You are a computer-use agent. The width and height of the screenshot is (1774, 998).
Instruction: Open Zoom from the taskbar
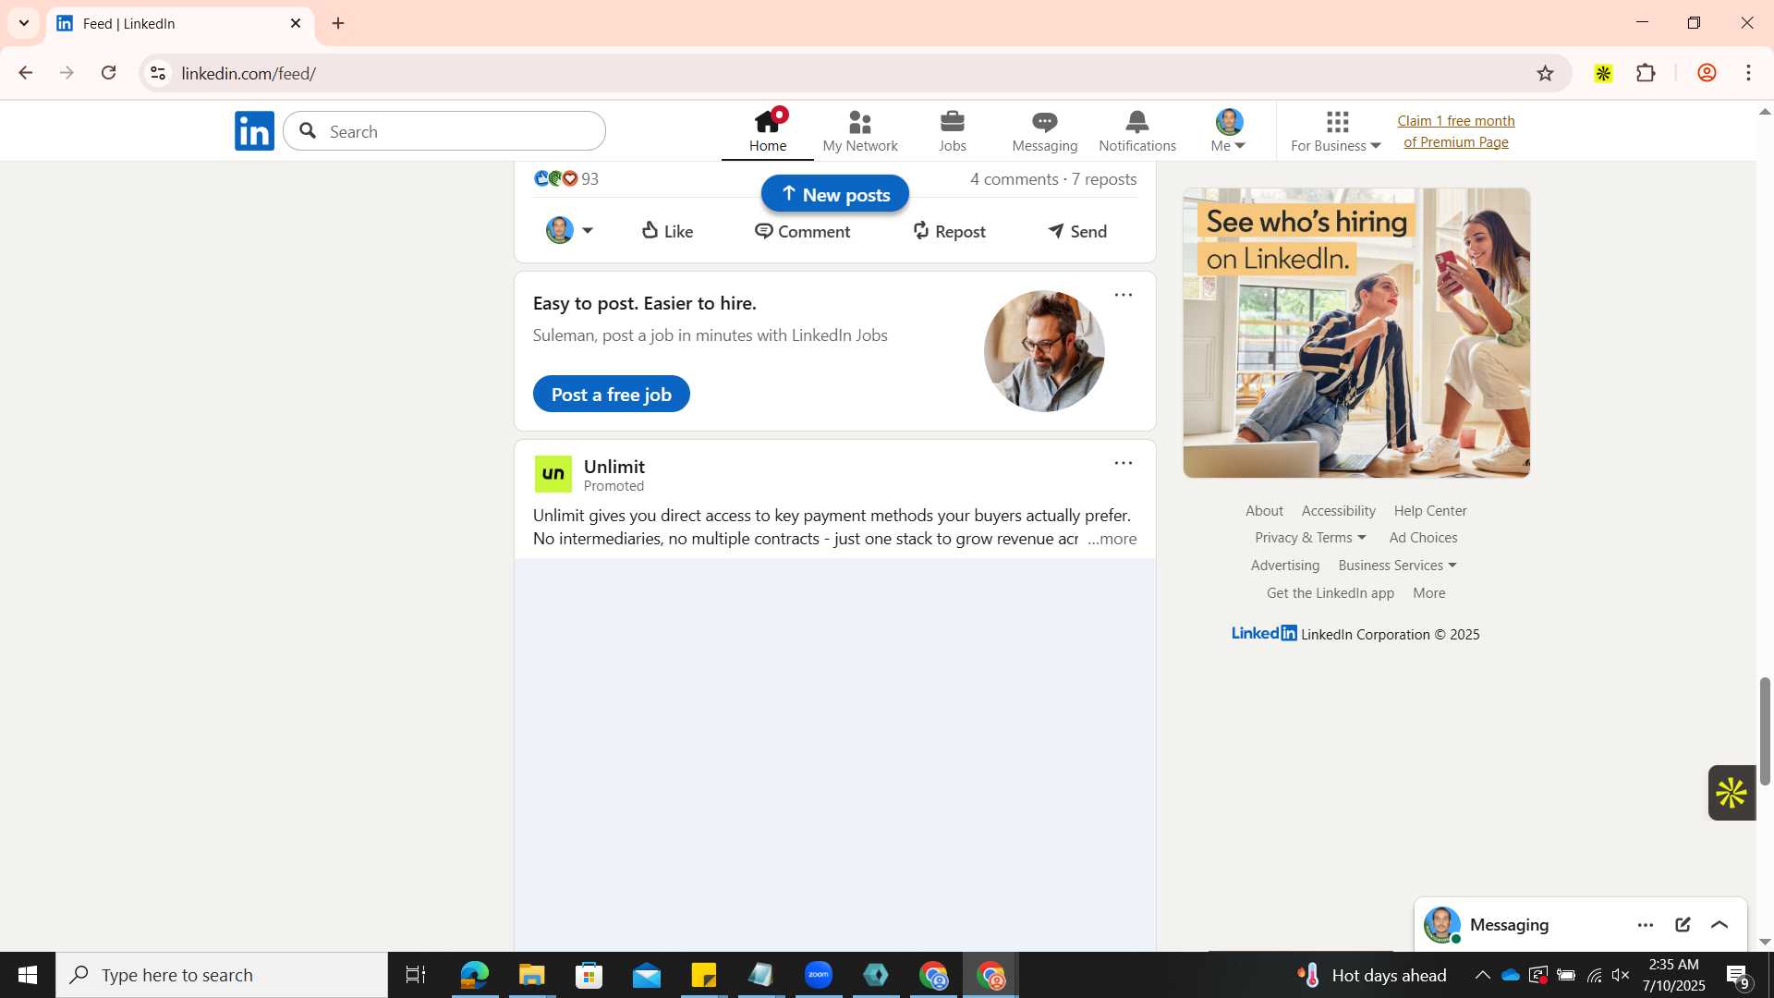click(x=819, y=975)
